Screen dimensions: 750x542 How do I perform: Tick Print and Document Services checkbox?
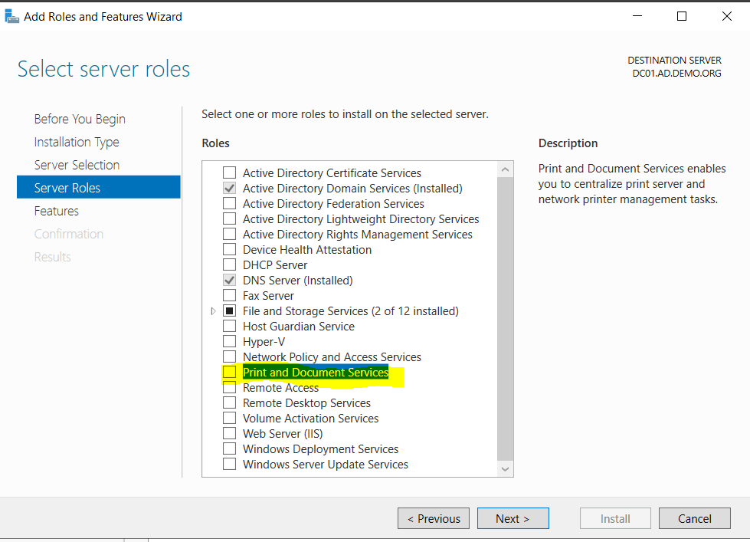(x=230, y=372)
